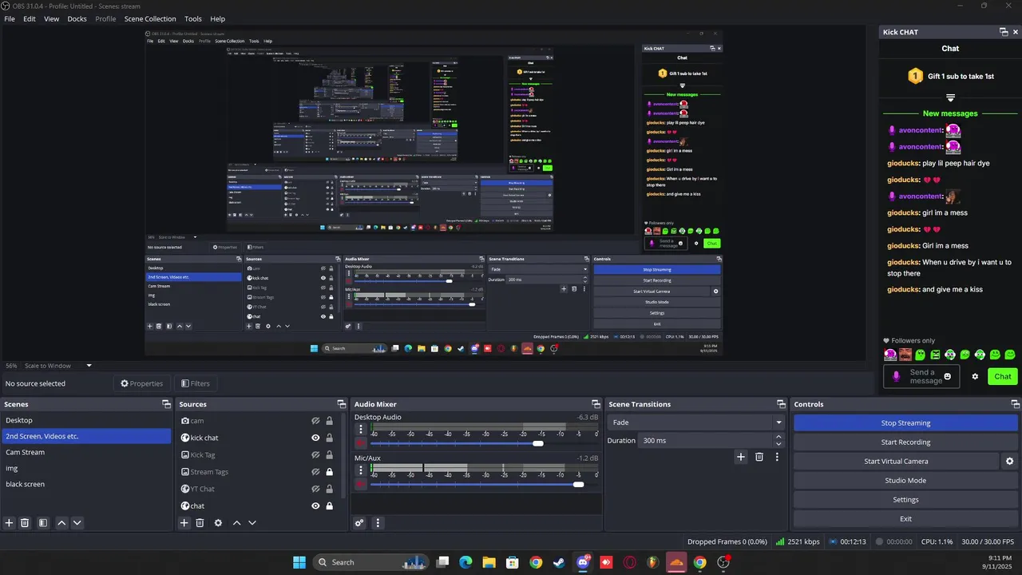Move selected scene down
Screen dimensions: 1022x575
pyautogui.click(x=77, y=523)
